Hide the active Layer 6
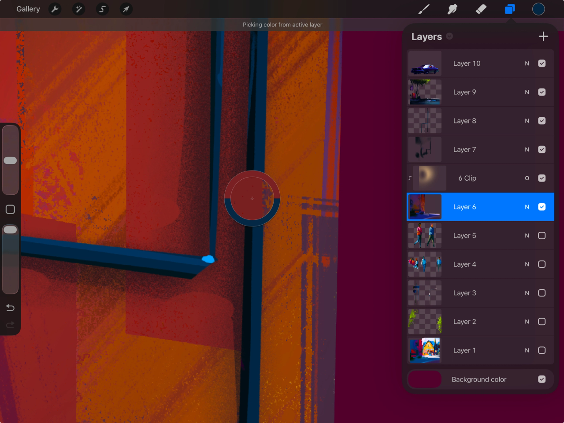The height and width of the screenshot is (423, 564). [x=542, y=207]
